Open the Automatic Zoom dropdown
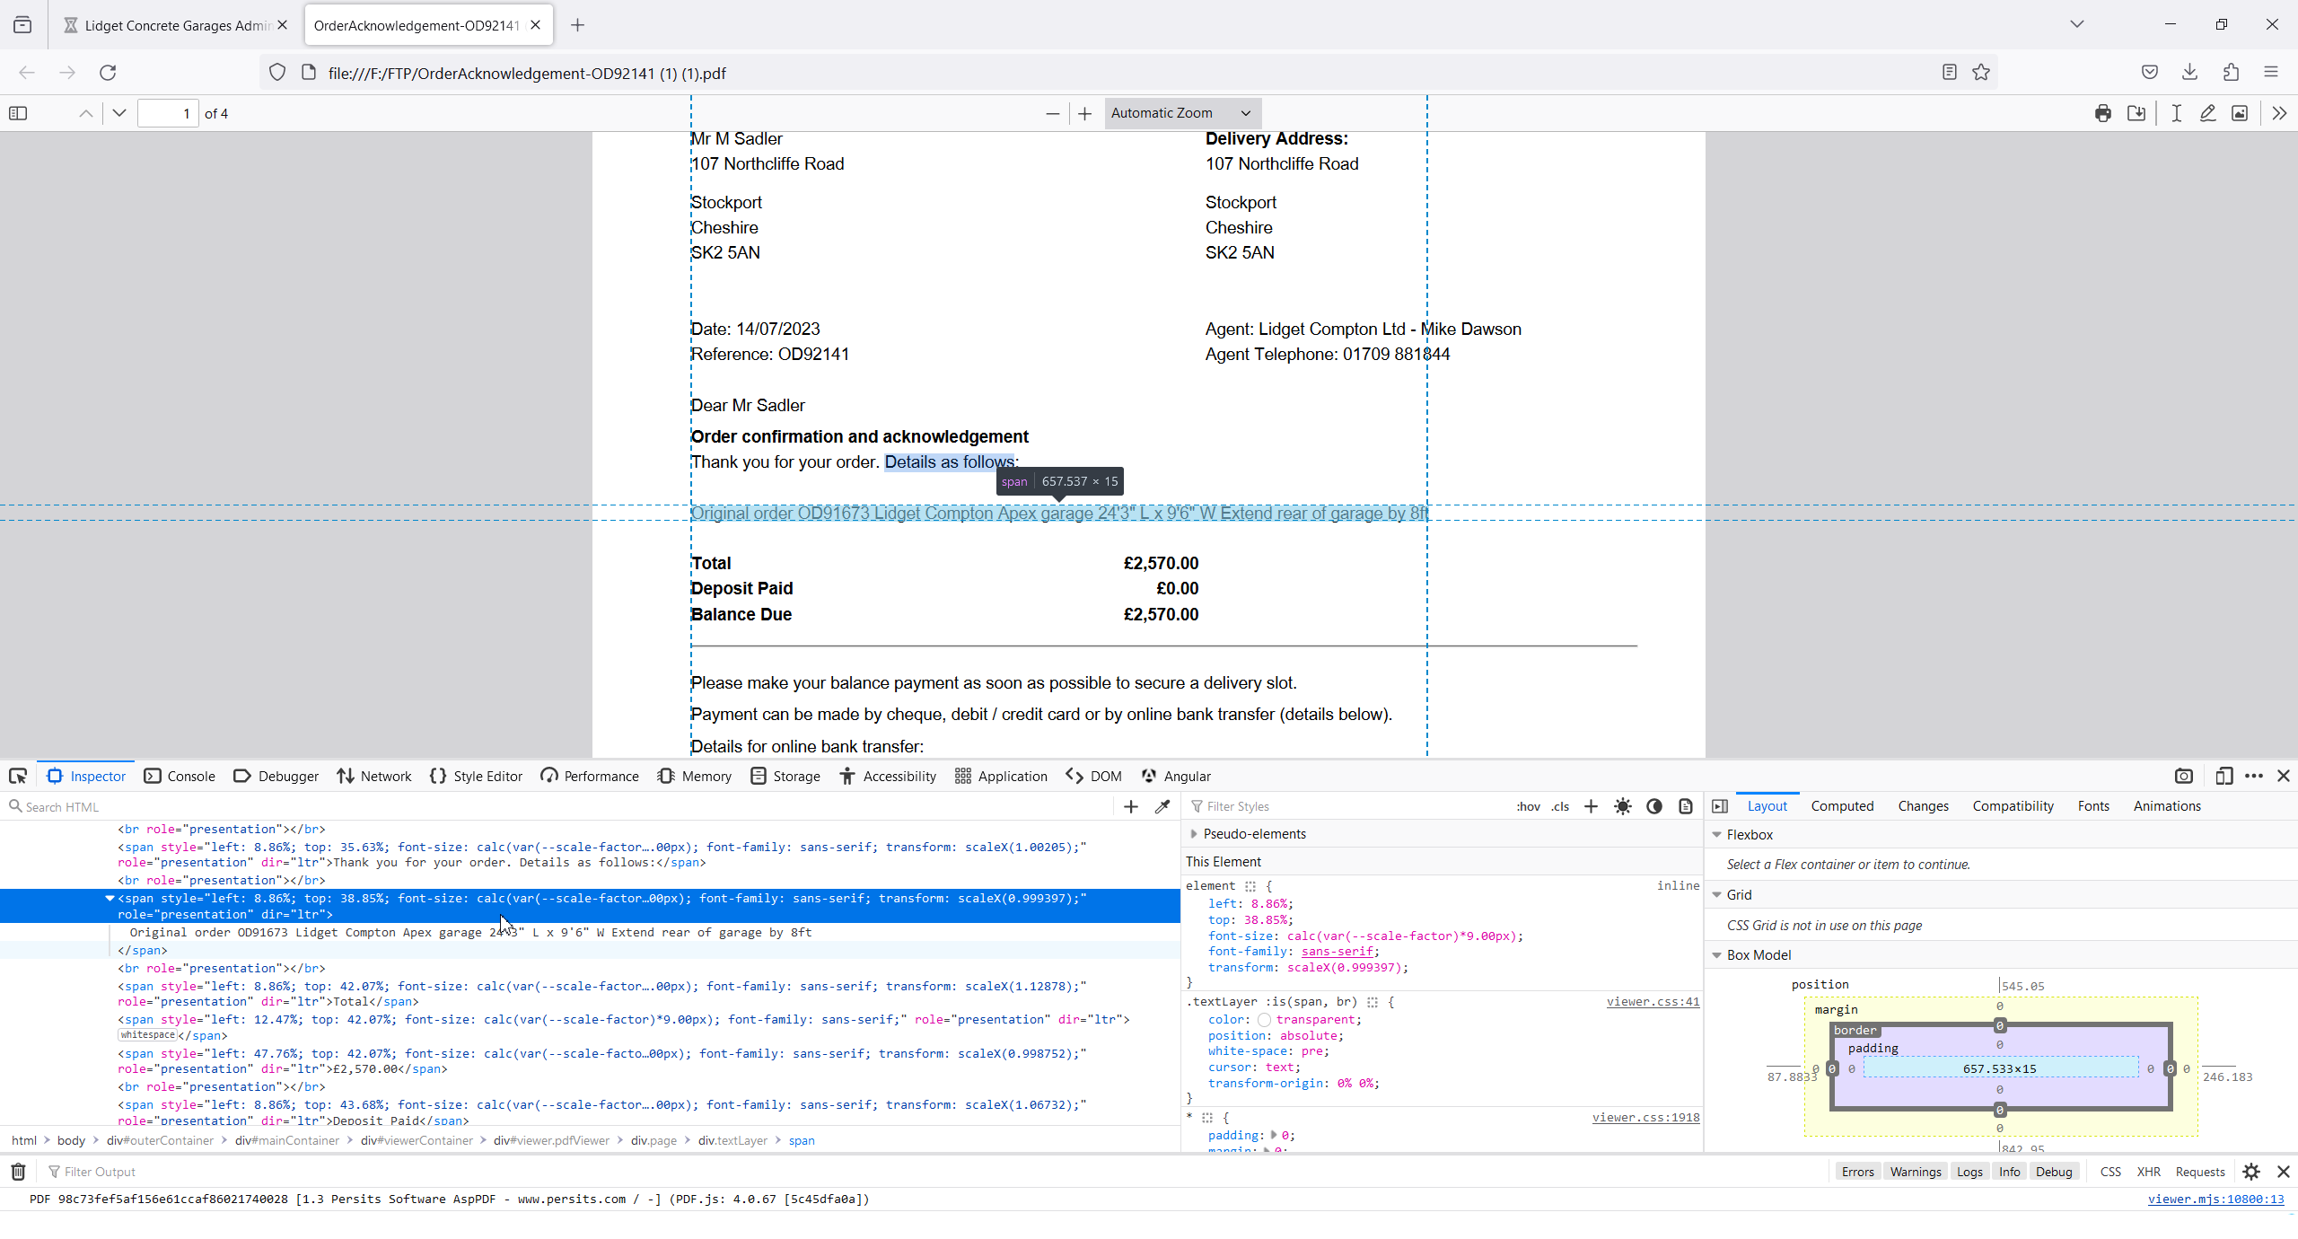The width and height of the screenshot is (2298, 1239). click(1181, 113)
